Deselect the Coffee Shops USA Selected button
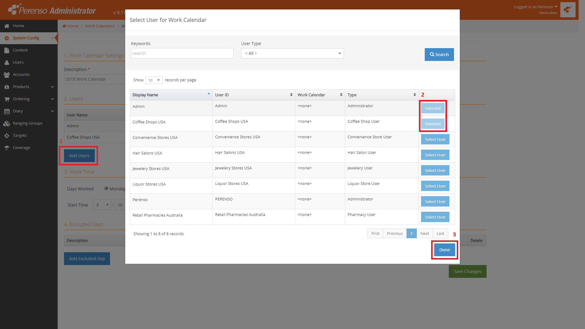The height and width of the screenshot is (329, 585). click(x=432, y=124)
